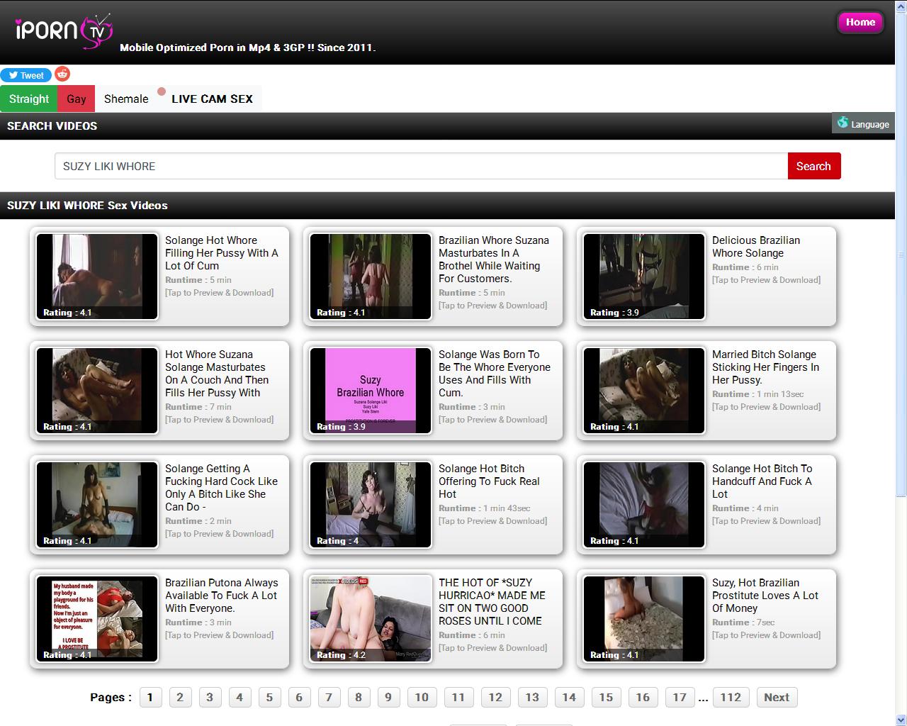The width and height of the screenshot is (907, 726).
Task: Jump to results page 5
Action: coord(269,697)
